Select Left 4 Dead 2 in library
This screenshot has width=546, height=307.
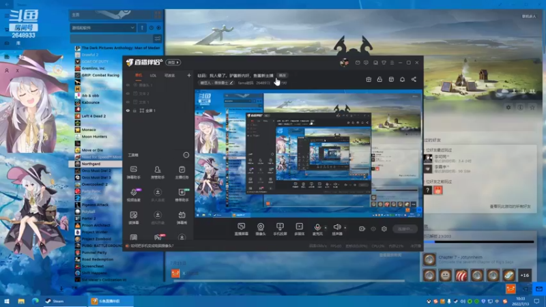pos(94,116)
